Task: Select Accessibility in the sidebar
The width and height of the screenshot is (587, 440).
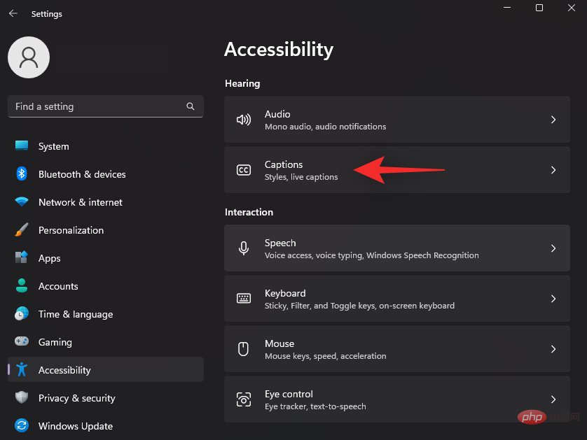Action: pos(106,370)
